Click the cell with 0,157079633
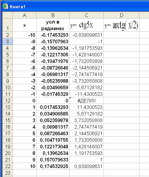Viewport: 149px width, 177px height. 53,159
